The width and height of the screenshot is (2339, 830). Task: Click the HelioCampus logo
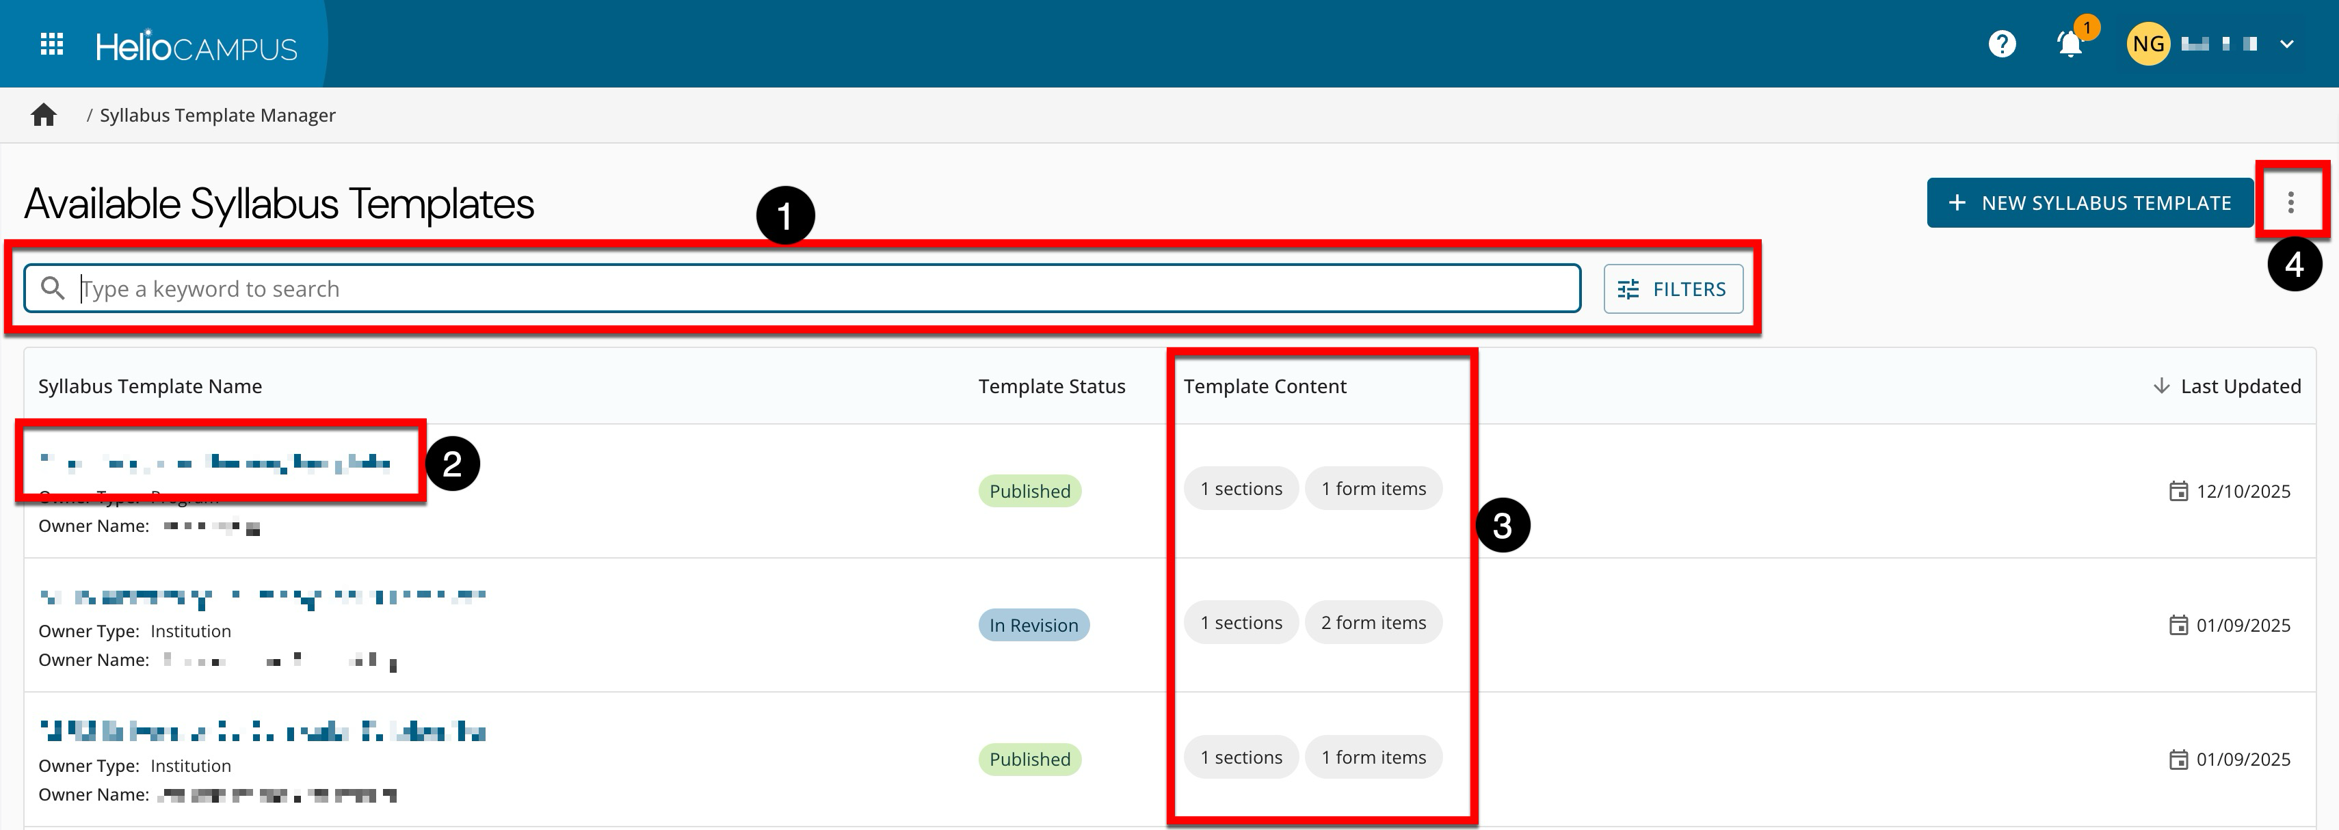pyautogui.click(x=196, y=46)
